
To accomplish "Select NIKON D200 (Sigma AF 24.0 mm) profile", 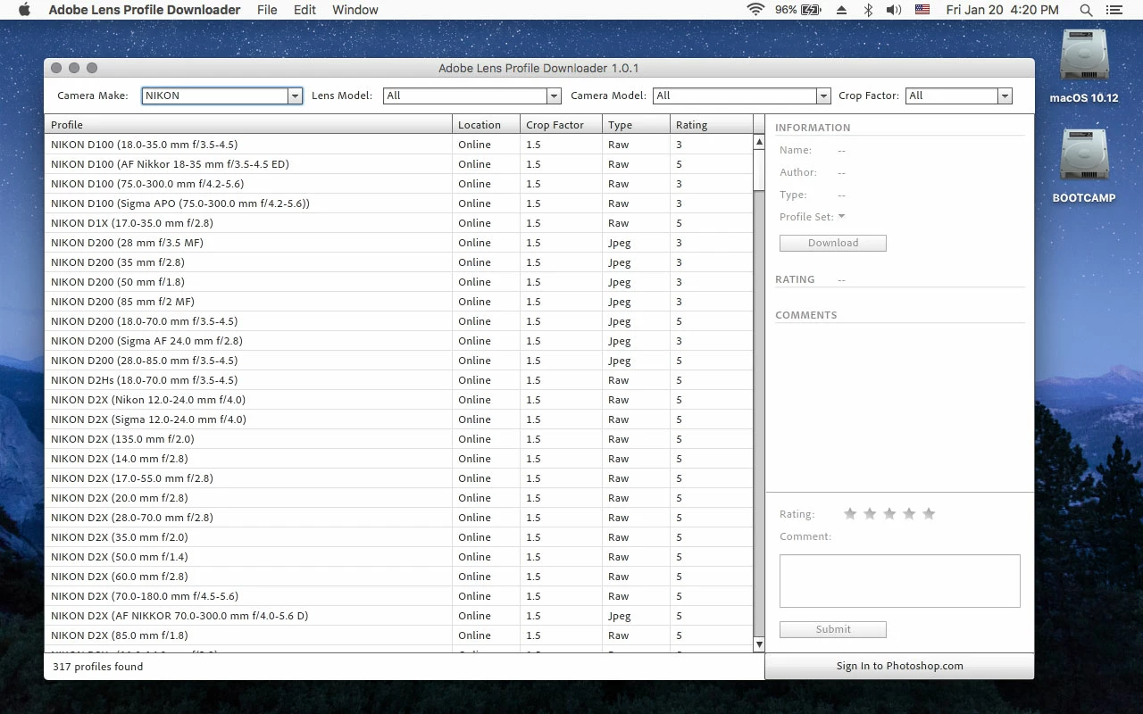I will [x=398, y=341].
